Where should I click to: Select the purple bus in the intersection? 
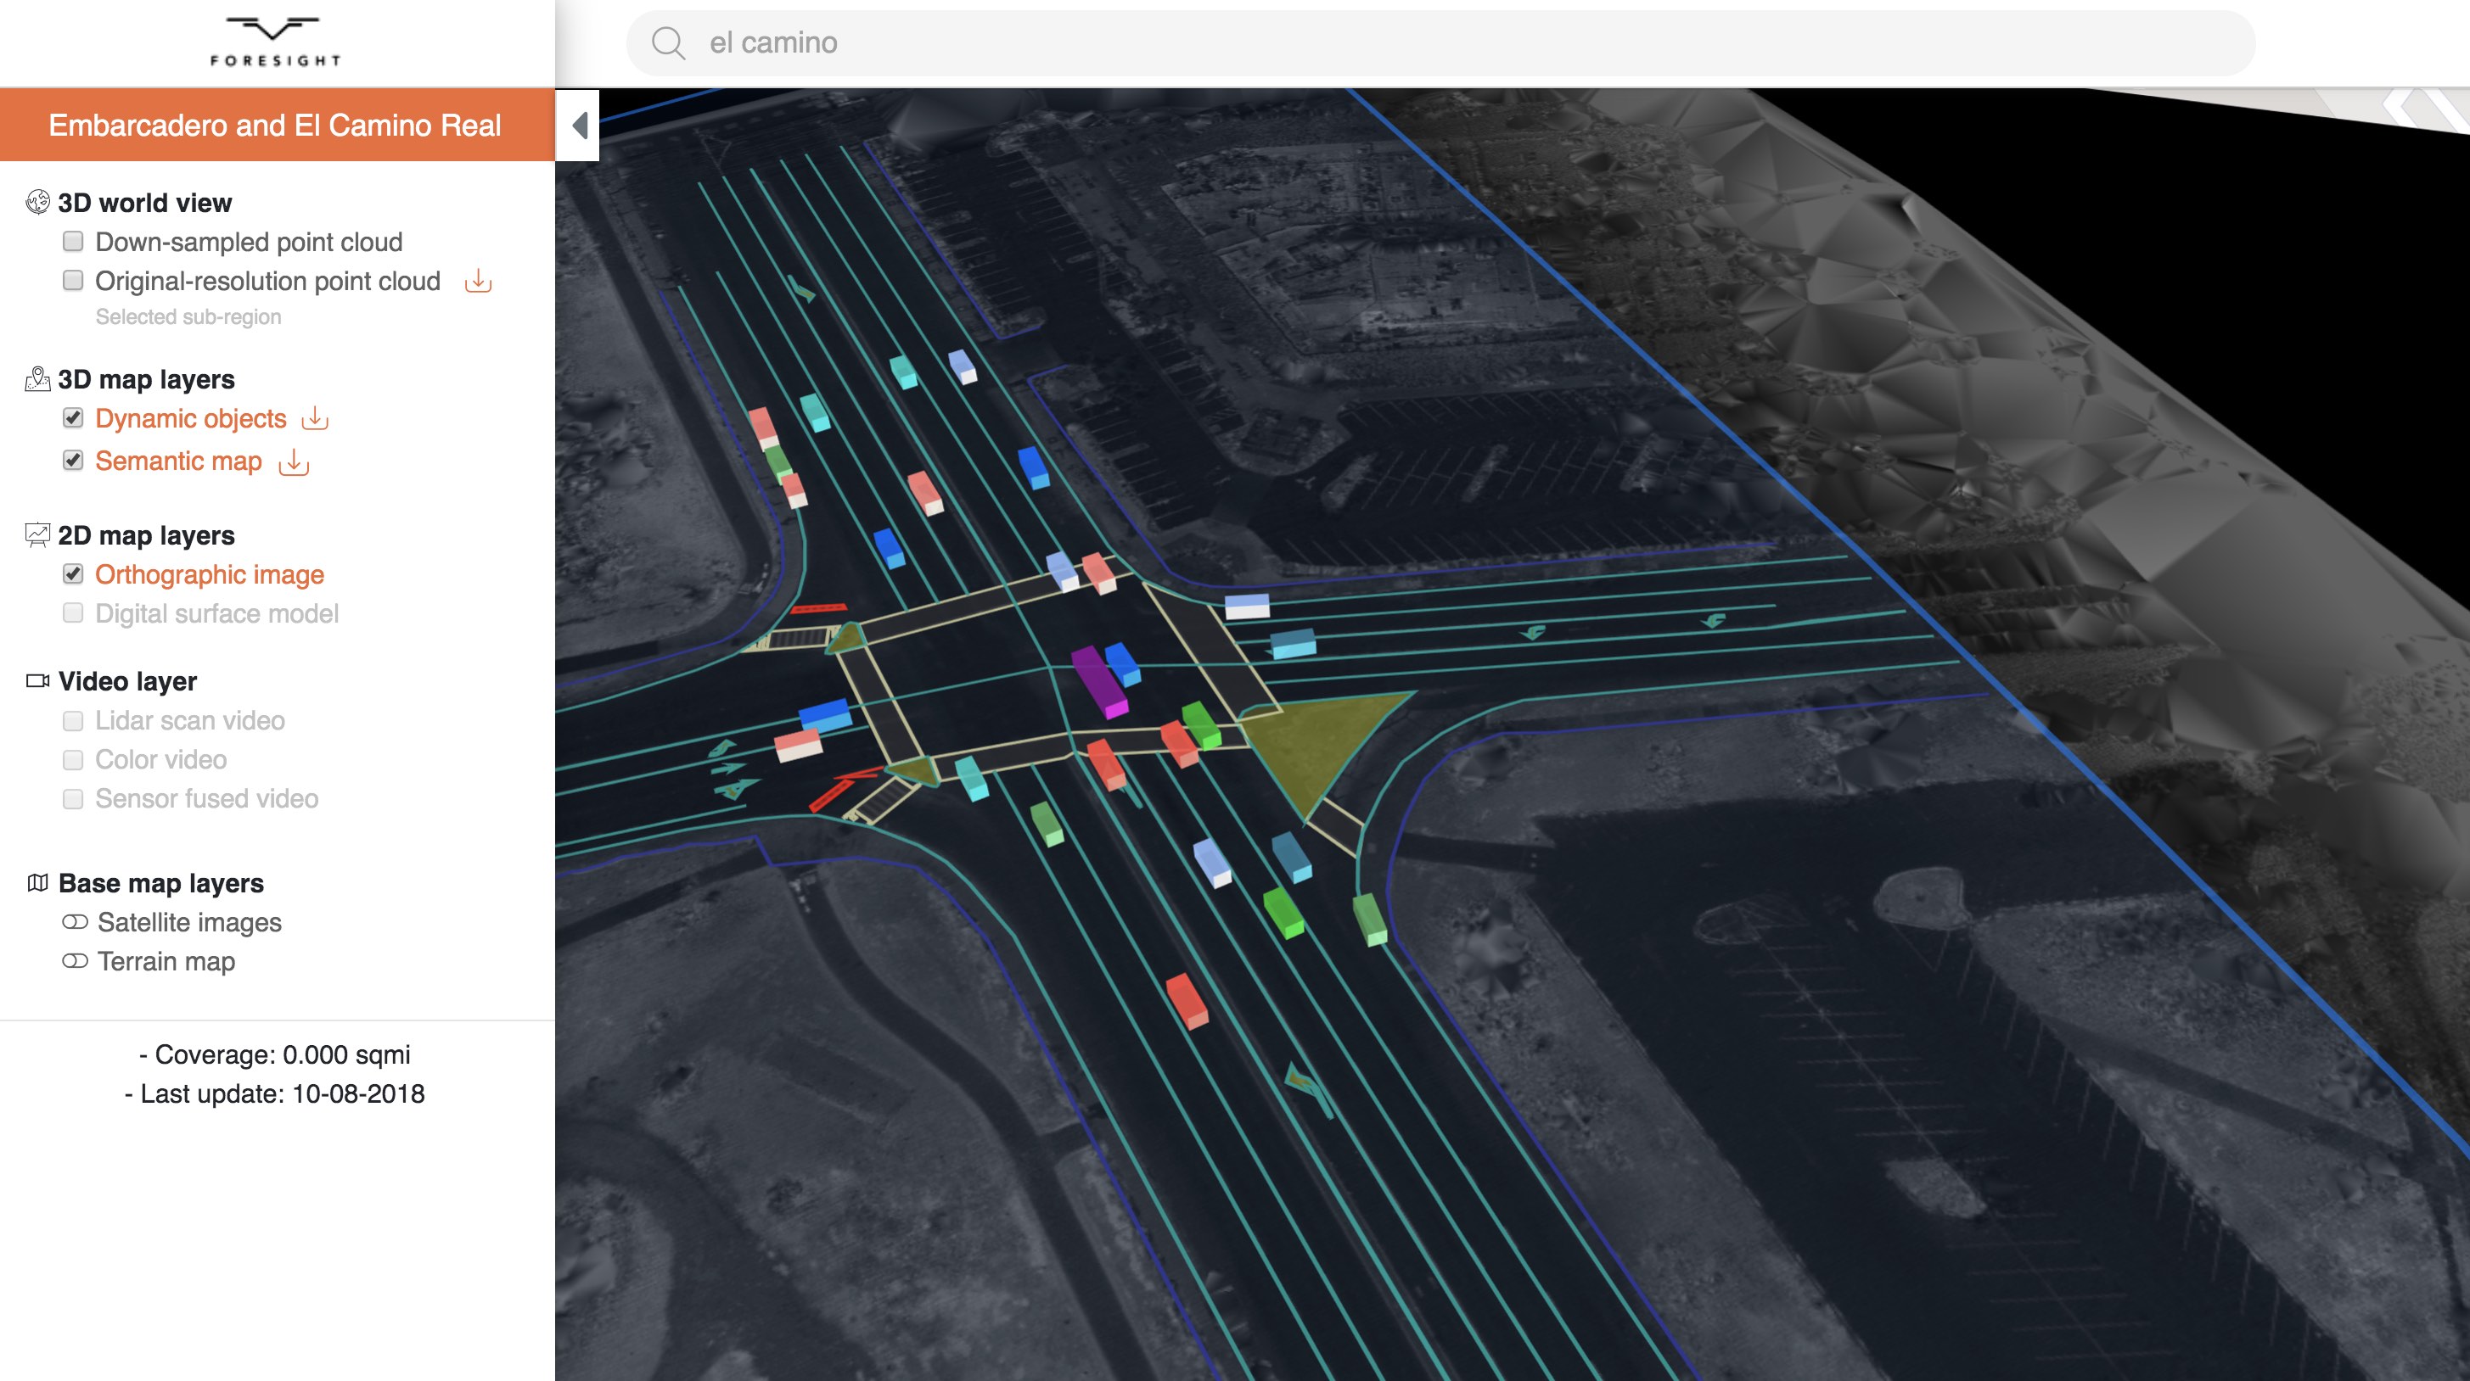(1099, 681)
